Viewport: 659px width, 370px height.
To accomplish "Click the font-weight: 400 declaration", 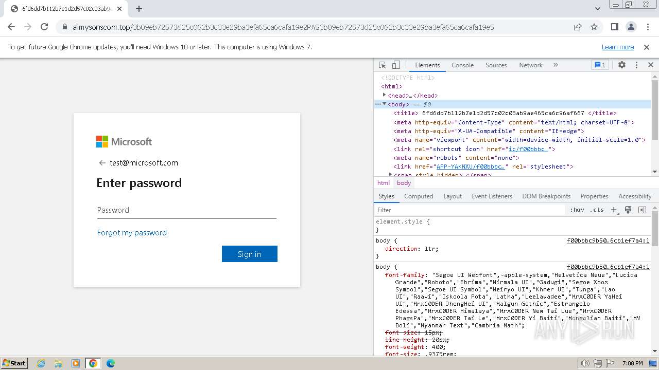I will click(415, 347).
